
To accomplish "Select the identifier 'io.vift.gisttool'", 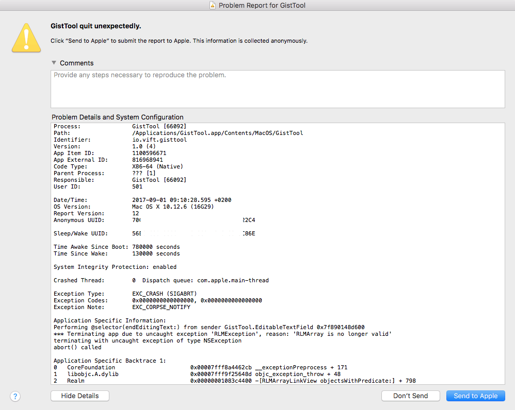I will tap(159, 140).
